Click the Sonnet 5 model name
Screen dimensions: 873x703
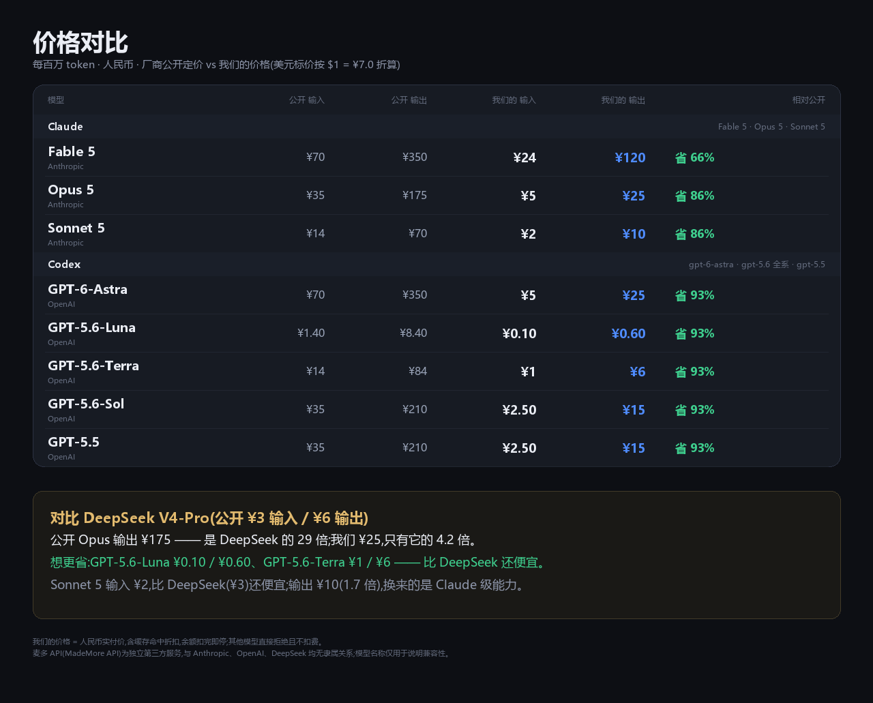point(76,228)
